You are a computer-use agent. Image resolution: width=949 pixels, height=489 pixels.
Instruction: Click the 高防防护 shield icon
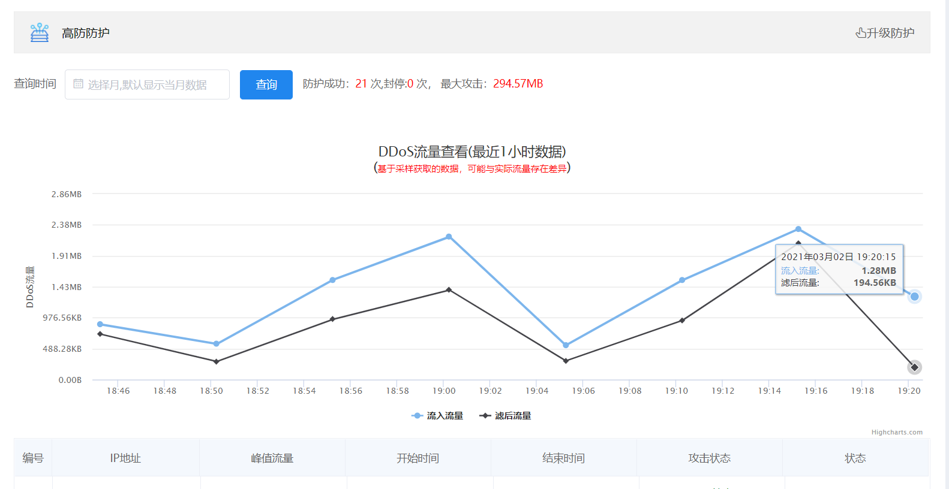click(x=40, y=32)
